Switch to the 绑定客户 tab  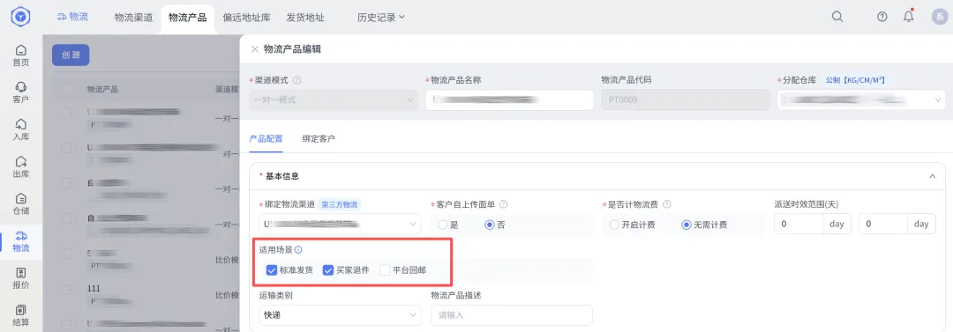coord(319,138)
